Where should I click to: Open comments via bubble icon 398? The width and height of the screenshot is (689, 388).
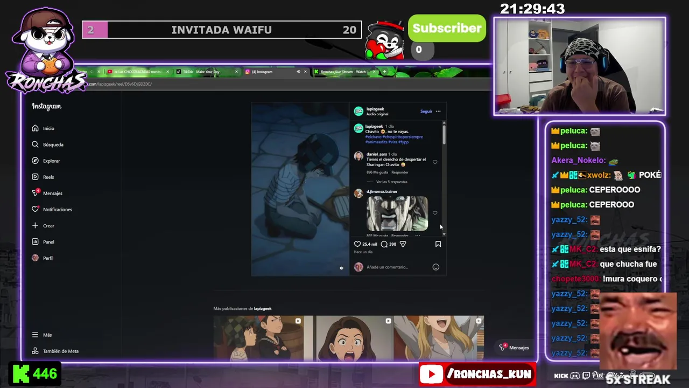(384, 244)
